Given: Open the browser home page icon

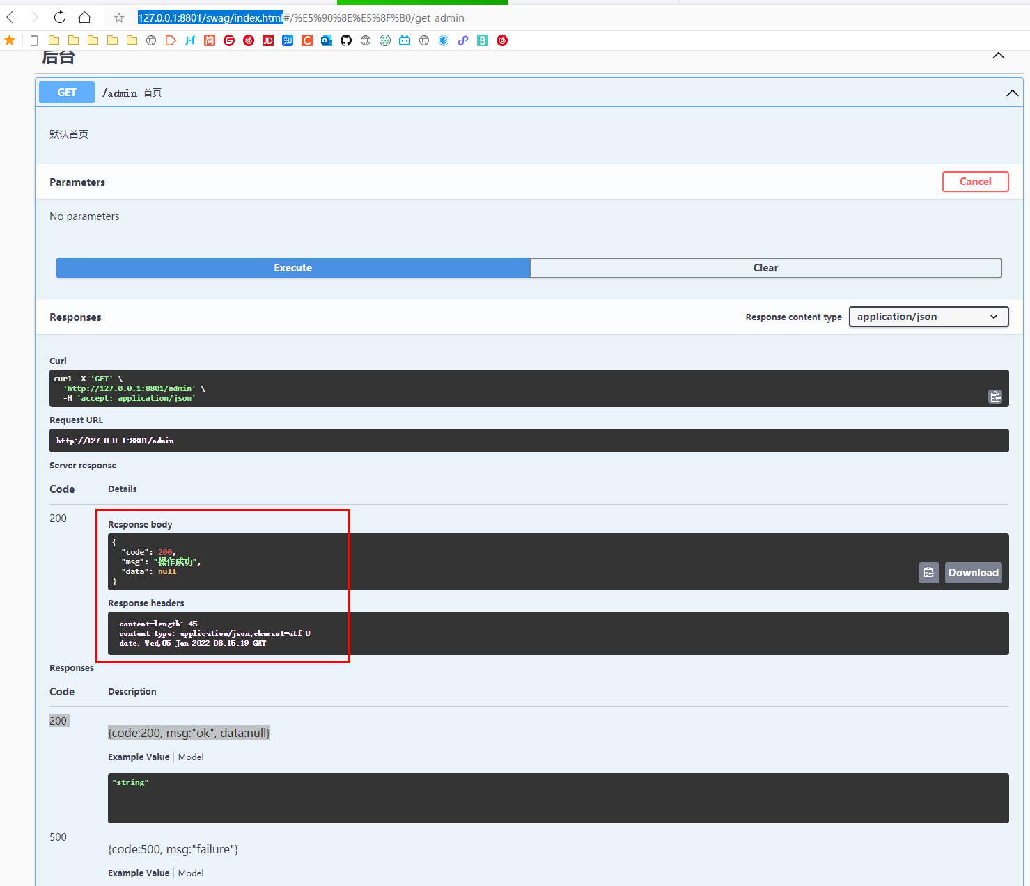Looking at the screenshot, I should pos(85,17).
